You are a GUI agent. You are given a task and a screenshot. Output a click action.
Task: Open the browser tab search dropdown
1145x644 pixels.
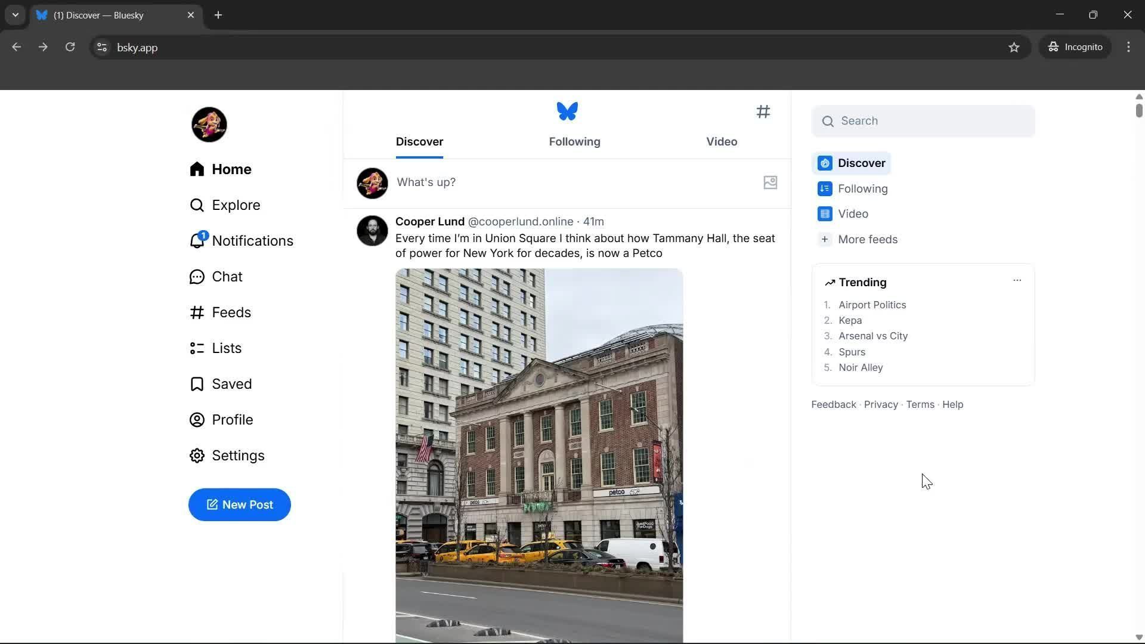(x=16, y=15)
